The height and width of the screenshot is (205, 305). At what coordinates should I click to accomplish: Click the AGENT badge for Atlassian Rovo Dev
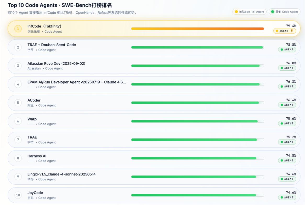(x=287, y=68)
